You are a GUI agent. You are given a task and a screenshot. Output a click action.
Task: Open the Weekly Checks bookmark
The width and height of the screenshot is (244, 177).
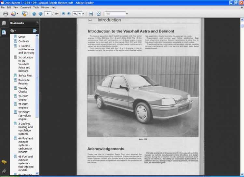tap(23, 90)
